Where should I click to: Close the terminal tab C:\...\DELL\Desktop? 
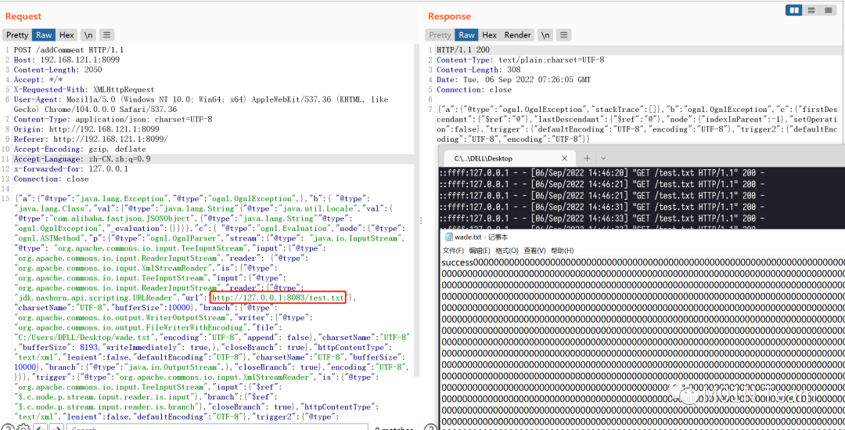tap(565, 159)
